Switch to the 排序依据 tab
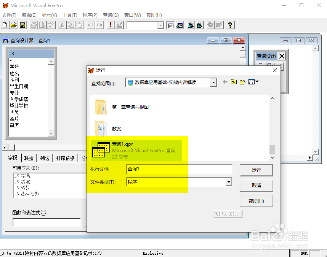 coord(65,158)
